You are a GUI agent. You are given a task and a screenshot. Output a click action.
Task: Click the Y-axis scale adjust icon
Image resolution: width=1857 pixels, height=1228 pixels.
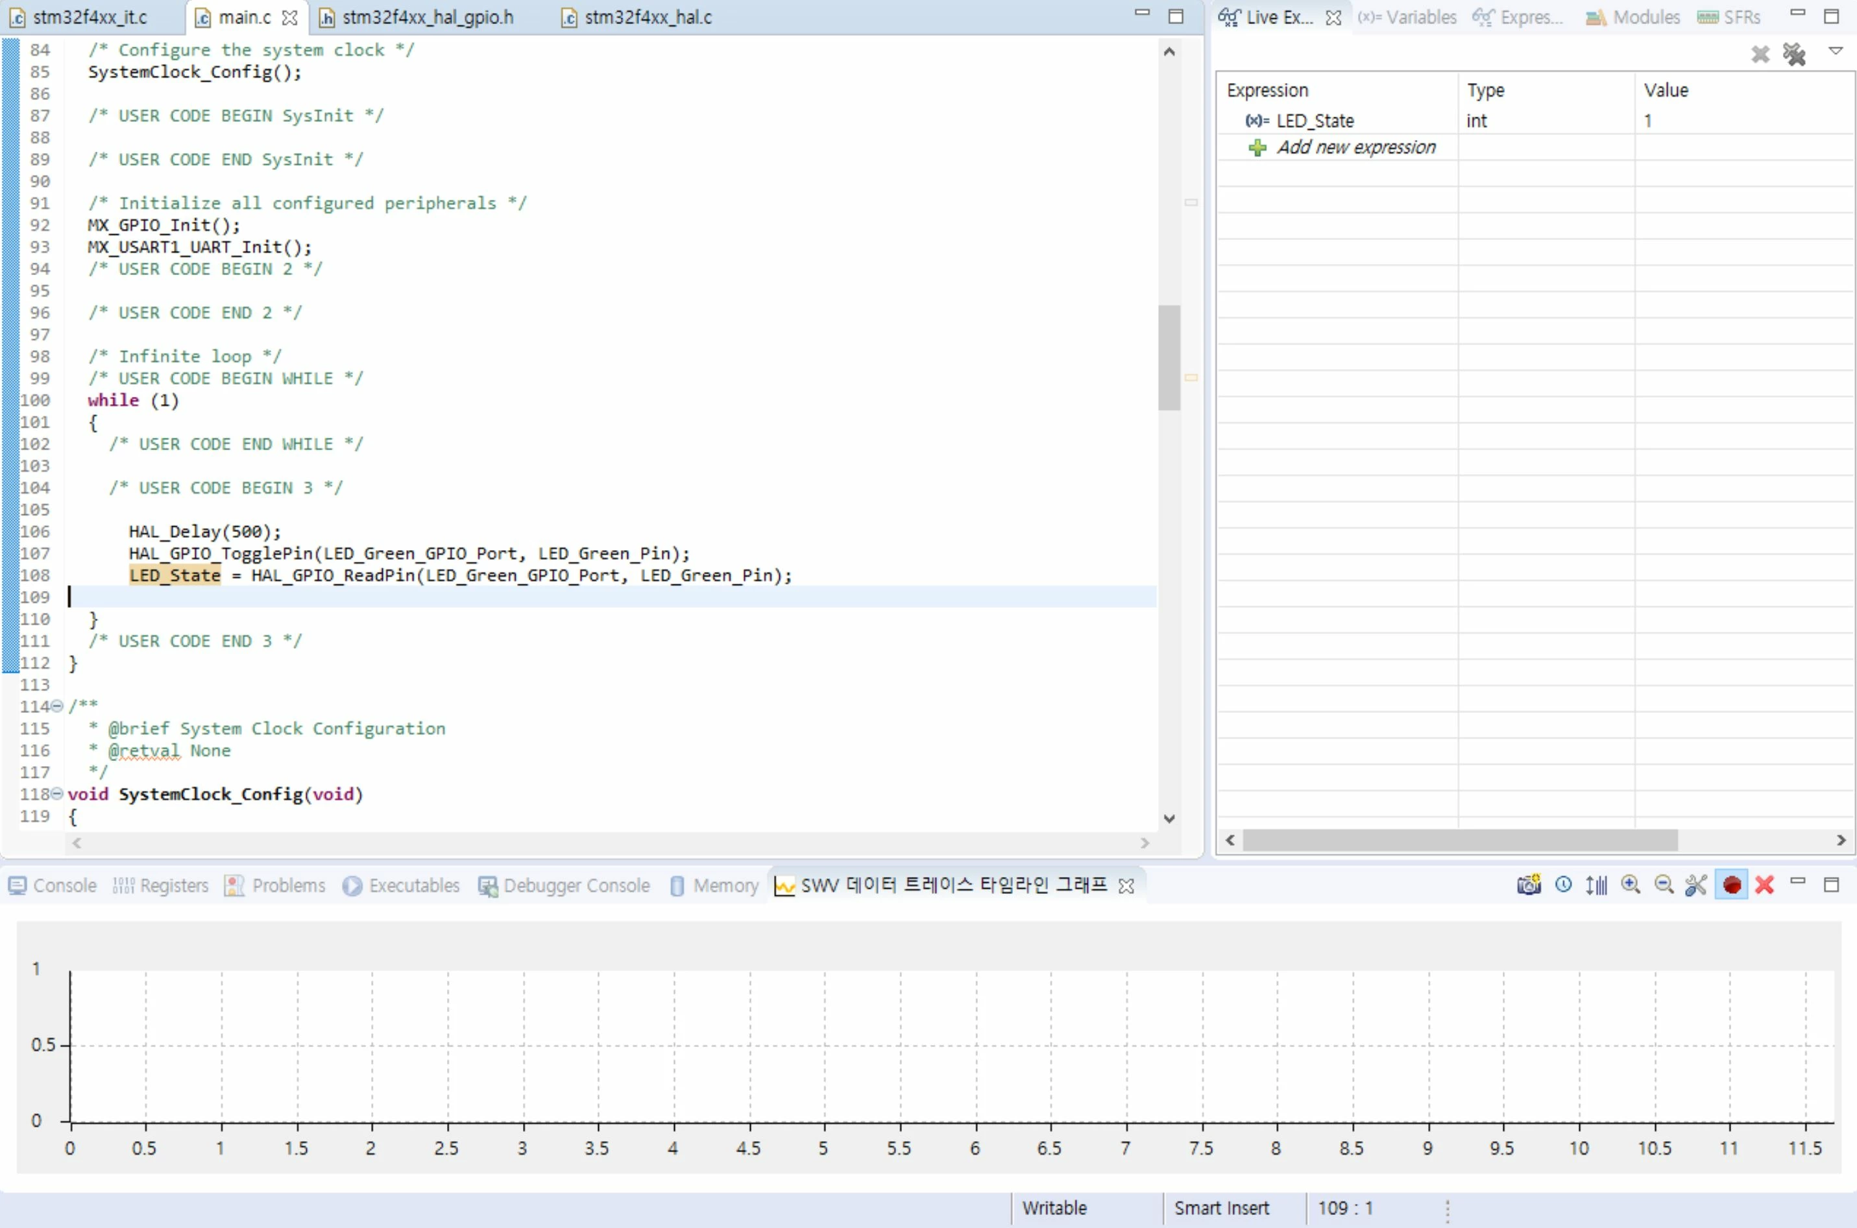1596,885
